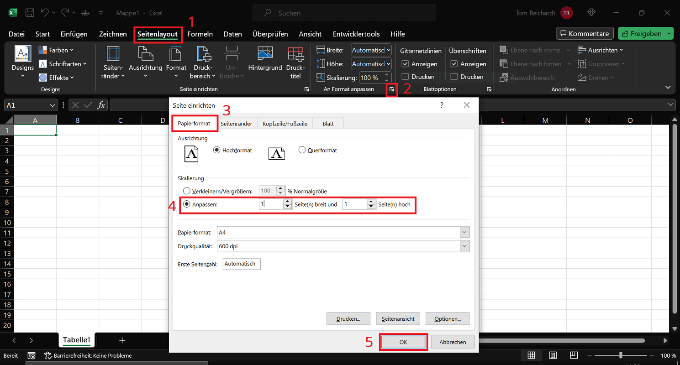Select the Querformat radio button
Viewport: 680px width, 365px height.
click(x=302, y=150)
